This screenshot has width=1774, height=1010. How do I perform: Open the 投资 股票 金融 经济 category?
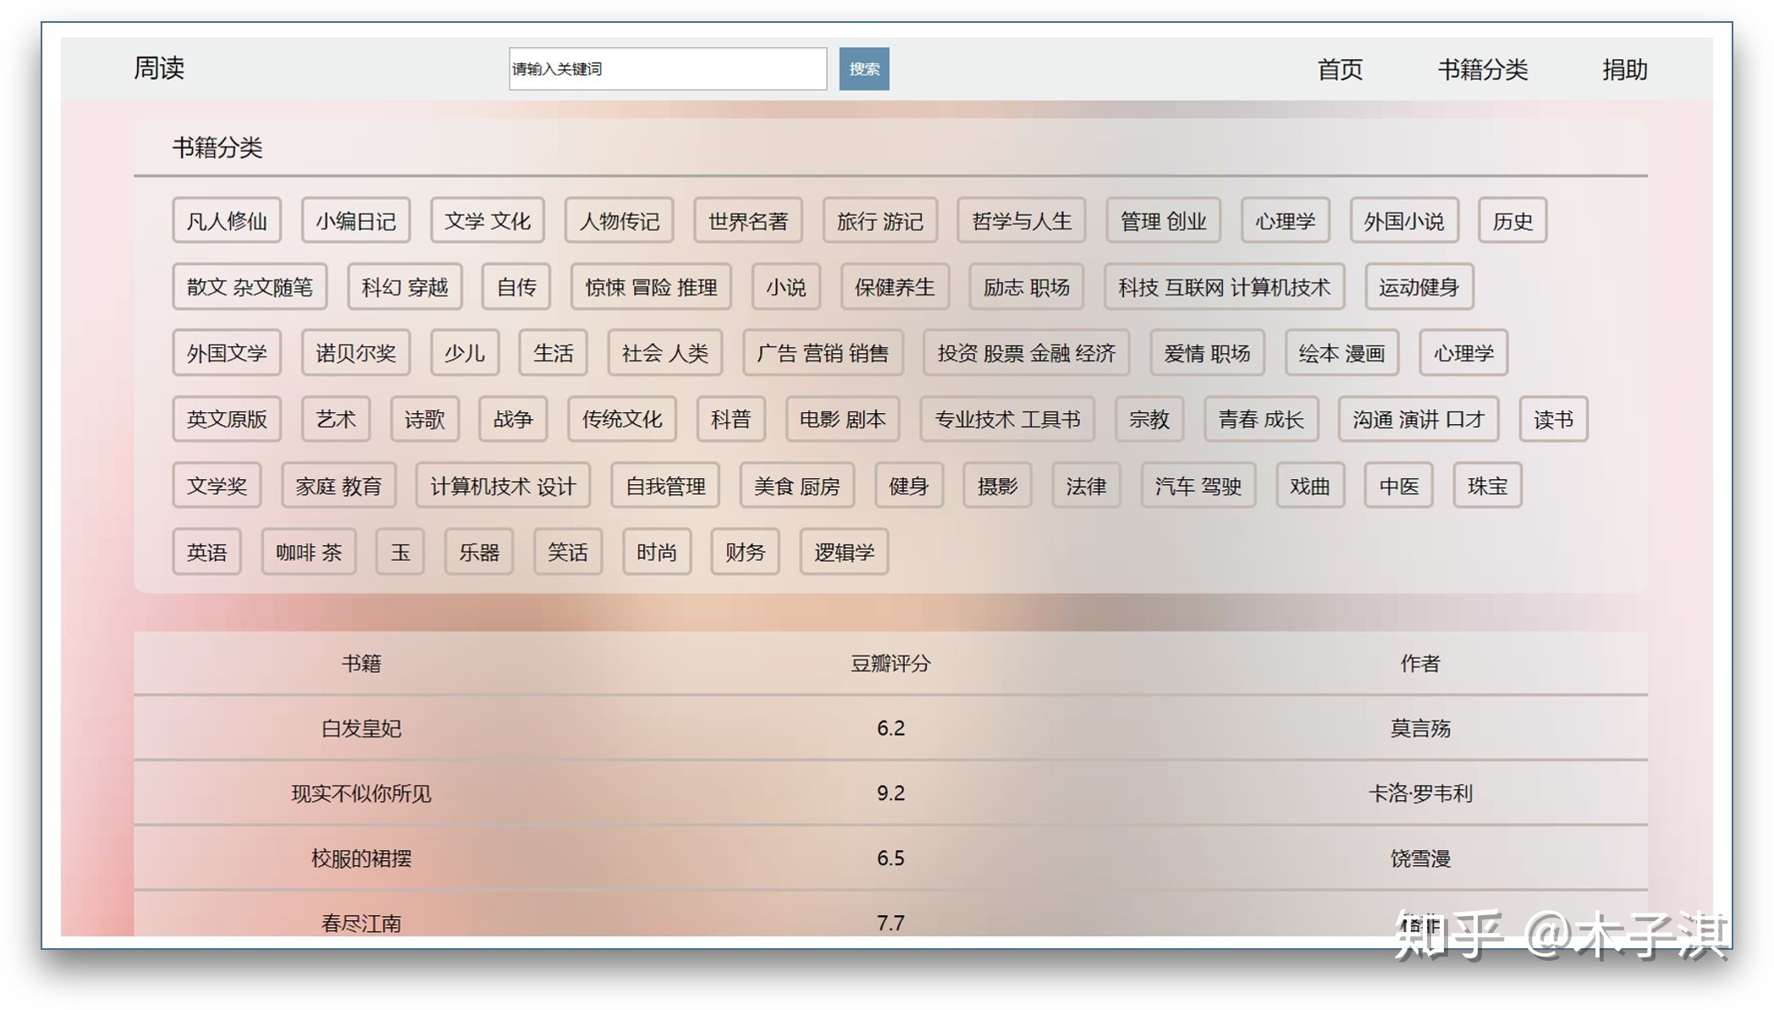click(x=1027, y=353)
